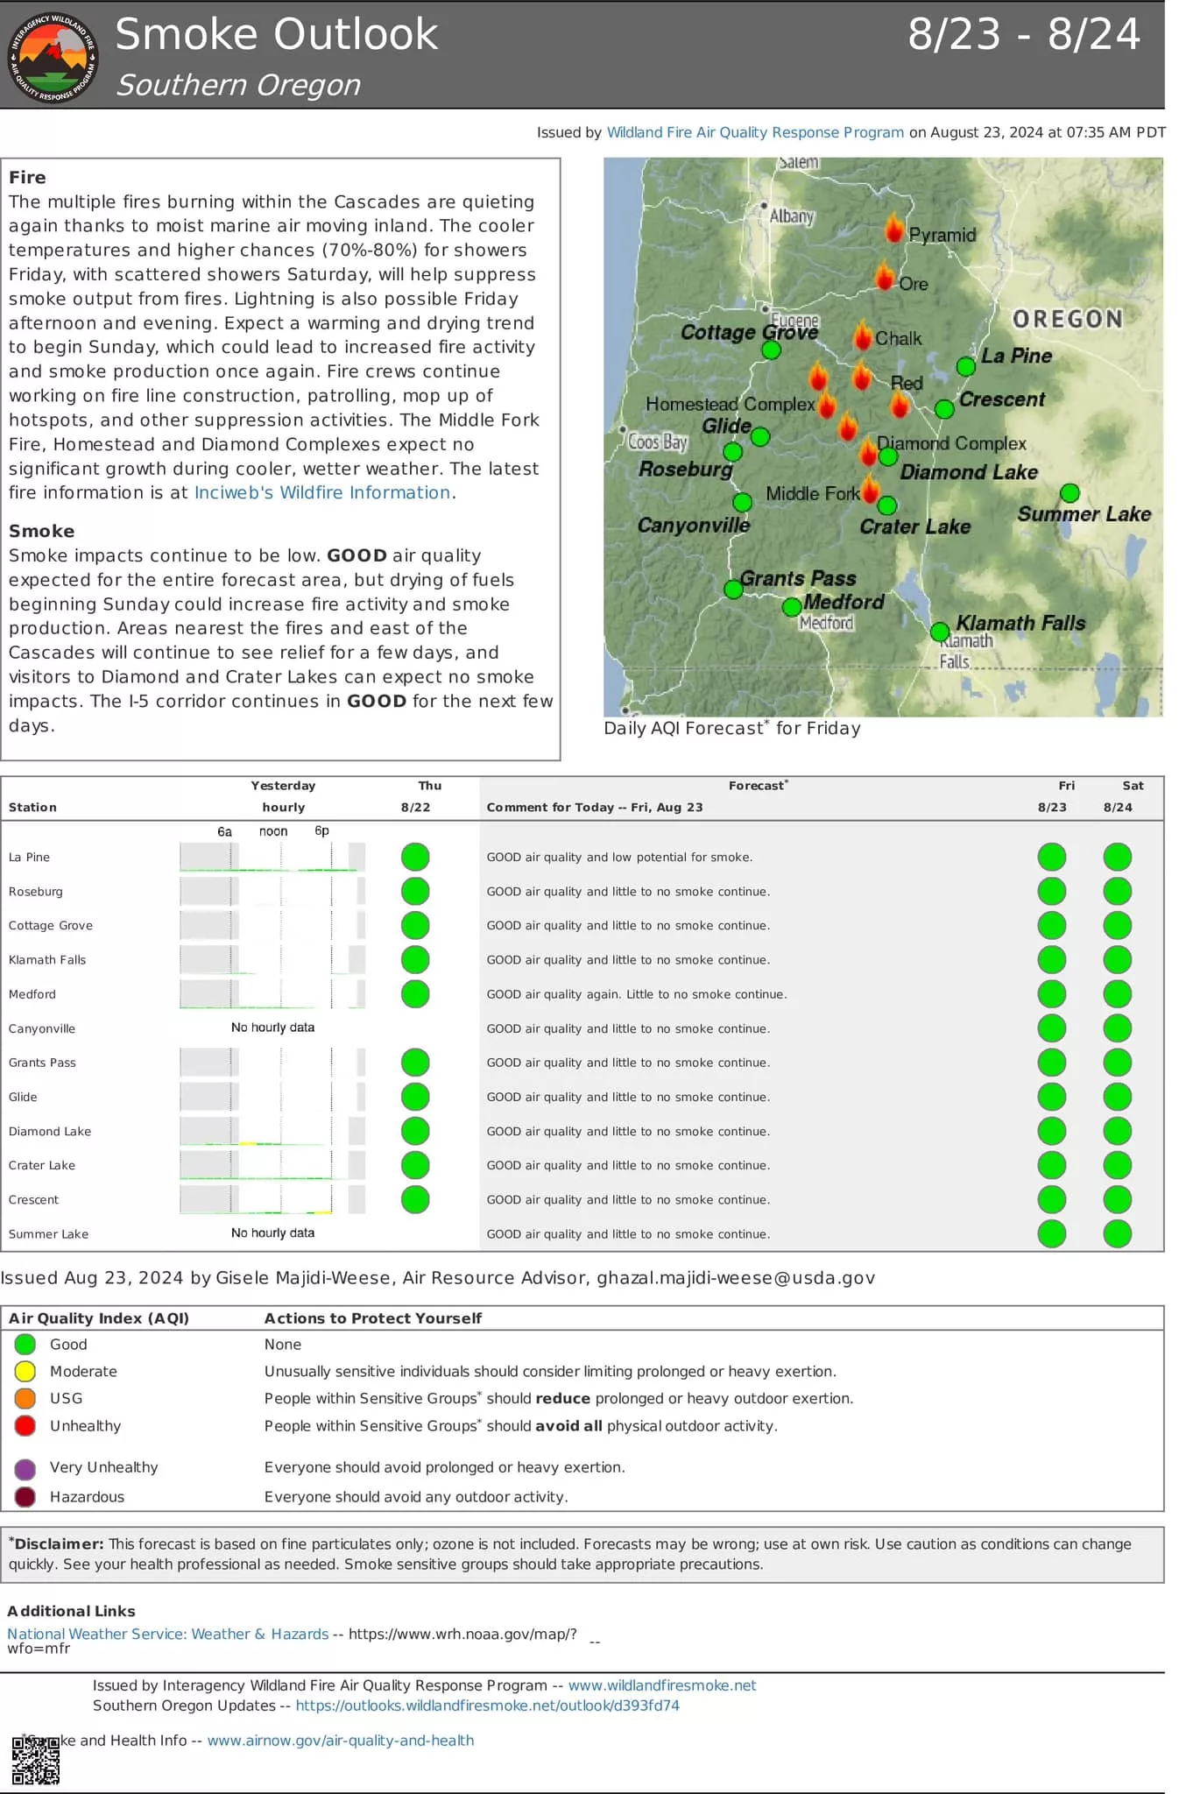Click the Ore fire icon on map
Image resolution: width=1186 pixels, height=1794 pixels.
886,276
